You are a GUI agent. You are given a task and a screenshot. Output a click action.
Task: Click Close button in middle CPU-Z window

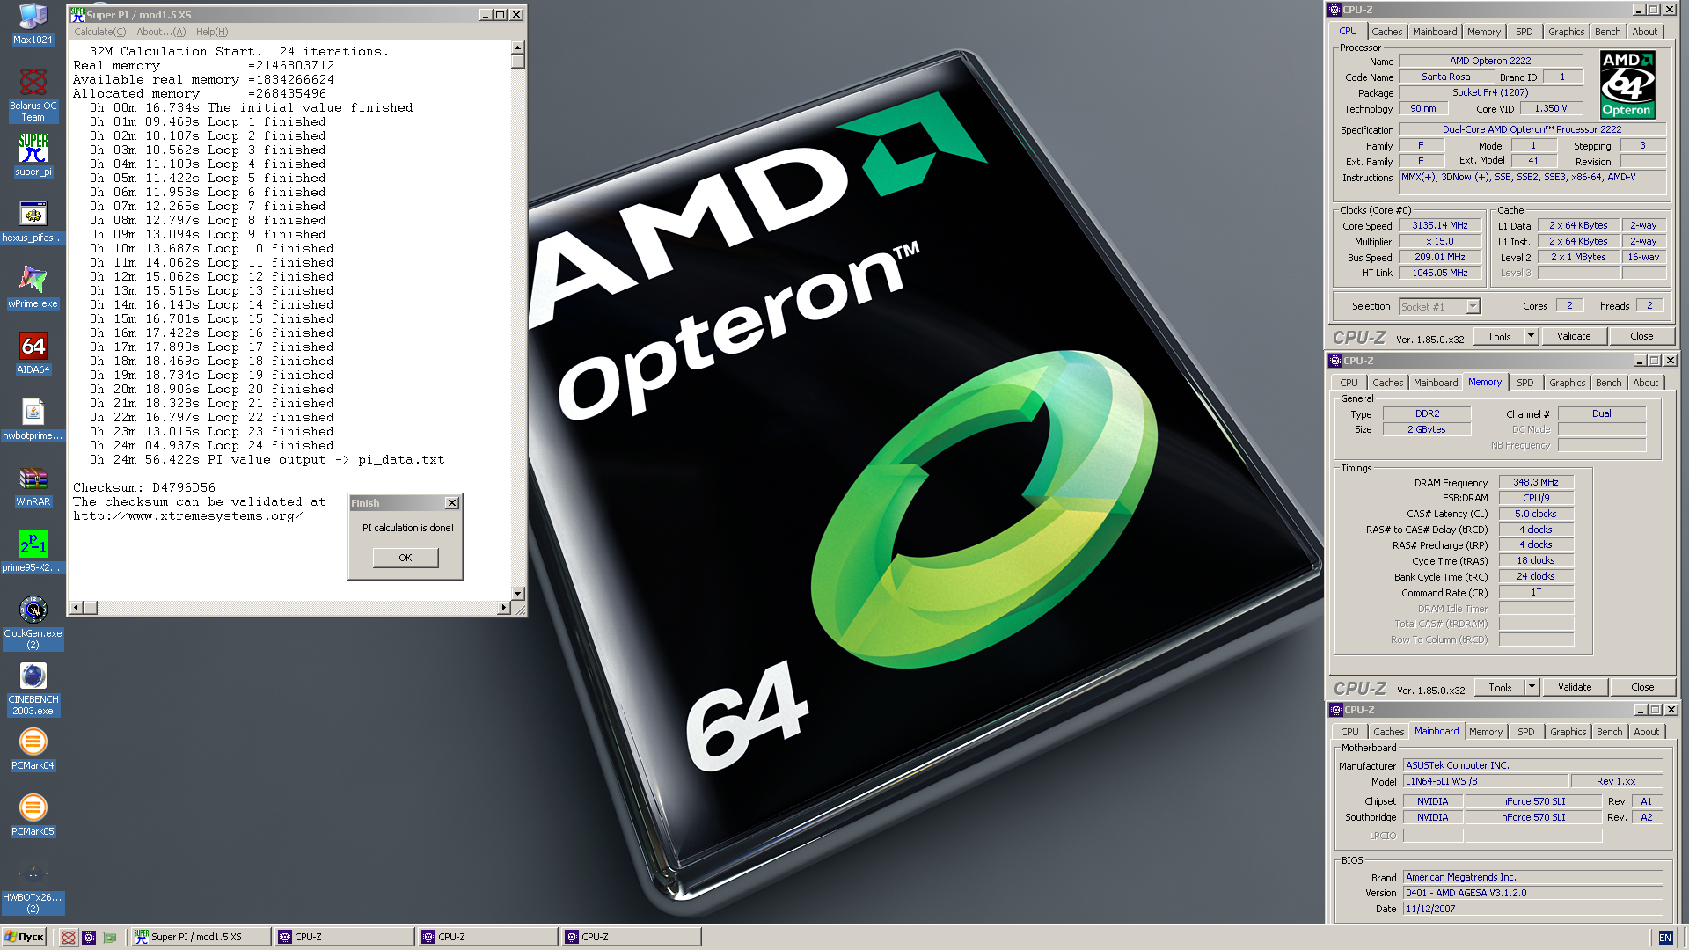(1642, 687)
